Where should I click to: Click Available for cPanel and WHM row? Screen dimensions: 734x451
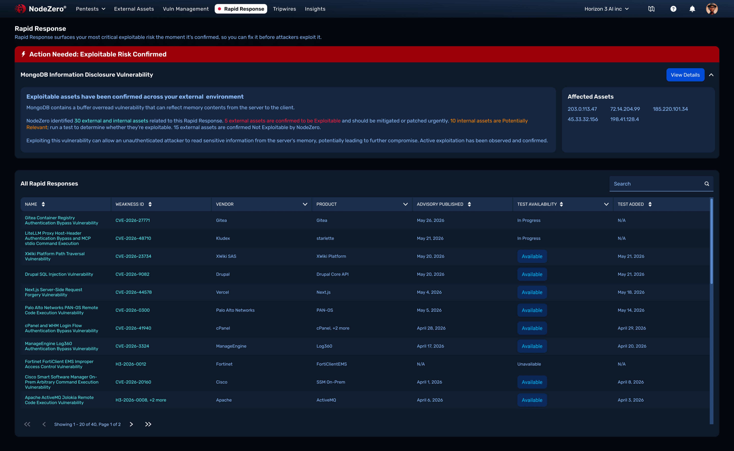click(x=532, y=328)
